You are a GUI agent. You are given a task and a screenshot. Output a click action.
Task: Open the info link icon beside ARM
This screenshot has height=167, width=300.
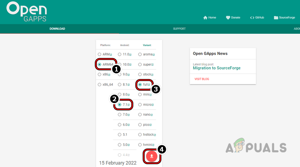click(111, 55)
